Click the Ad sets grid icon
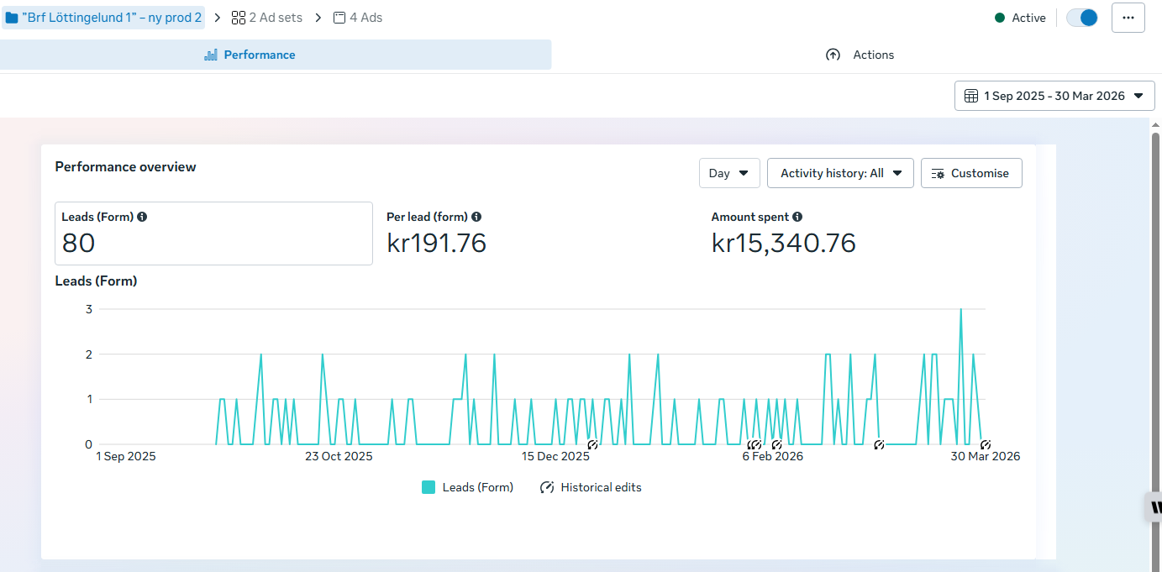This screenshot has height=572, width=1162. (x=239, y=18)
